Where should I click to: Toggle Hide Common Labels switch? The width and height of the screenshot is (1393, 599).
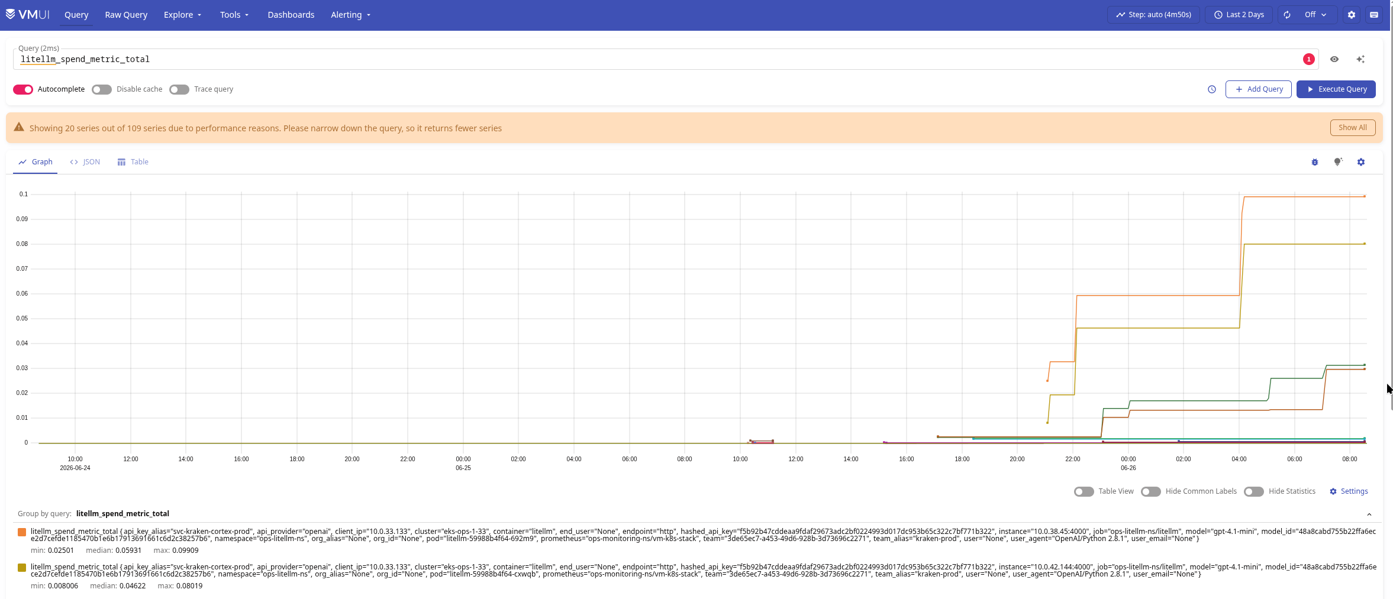pyautogui.click(x=1151, y=491)
